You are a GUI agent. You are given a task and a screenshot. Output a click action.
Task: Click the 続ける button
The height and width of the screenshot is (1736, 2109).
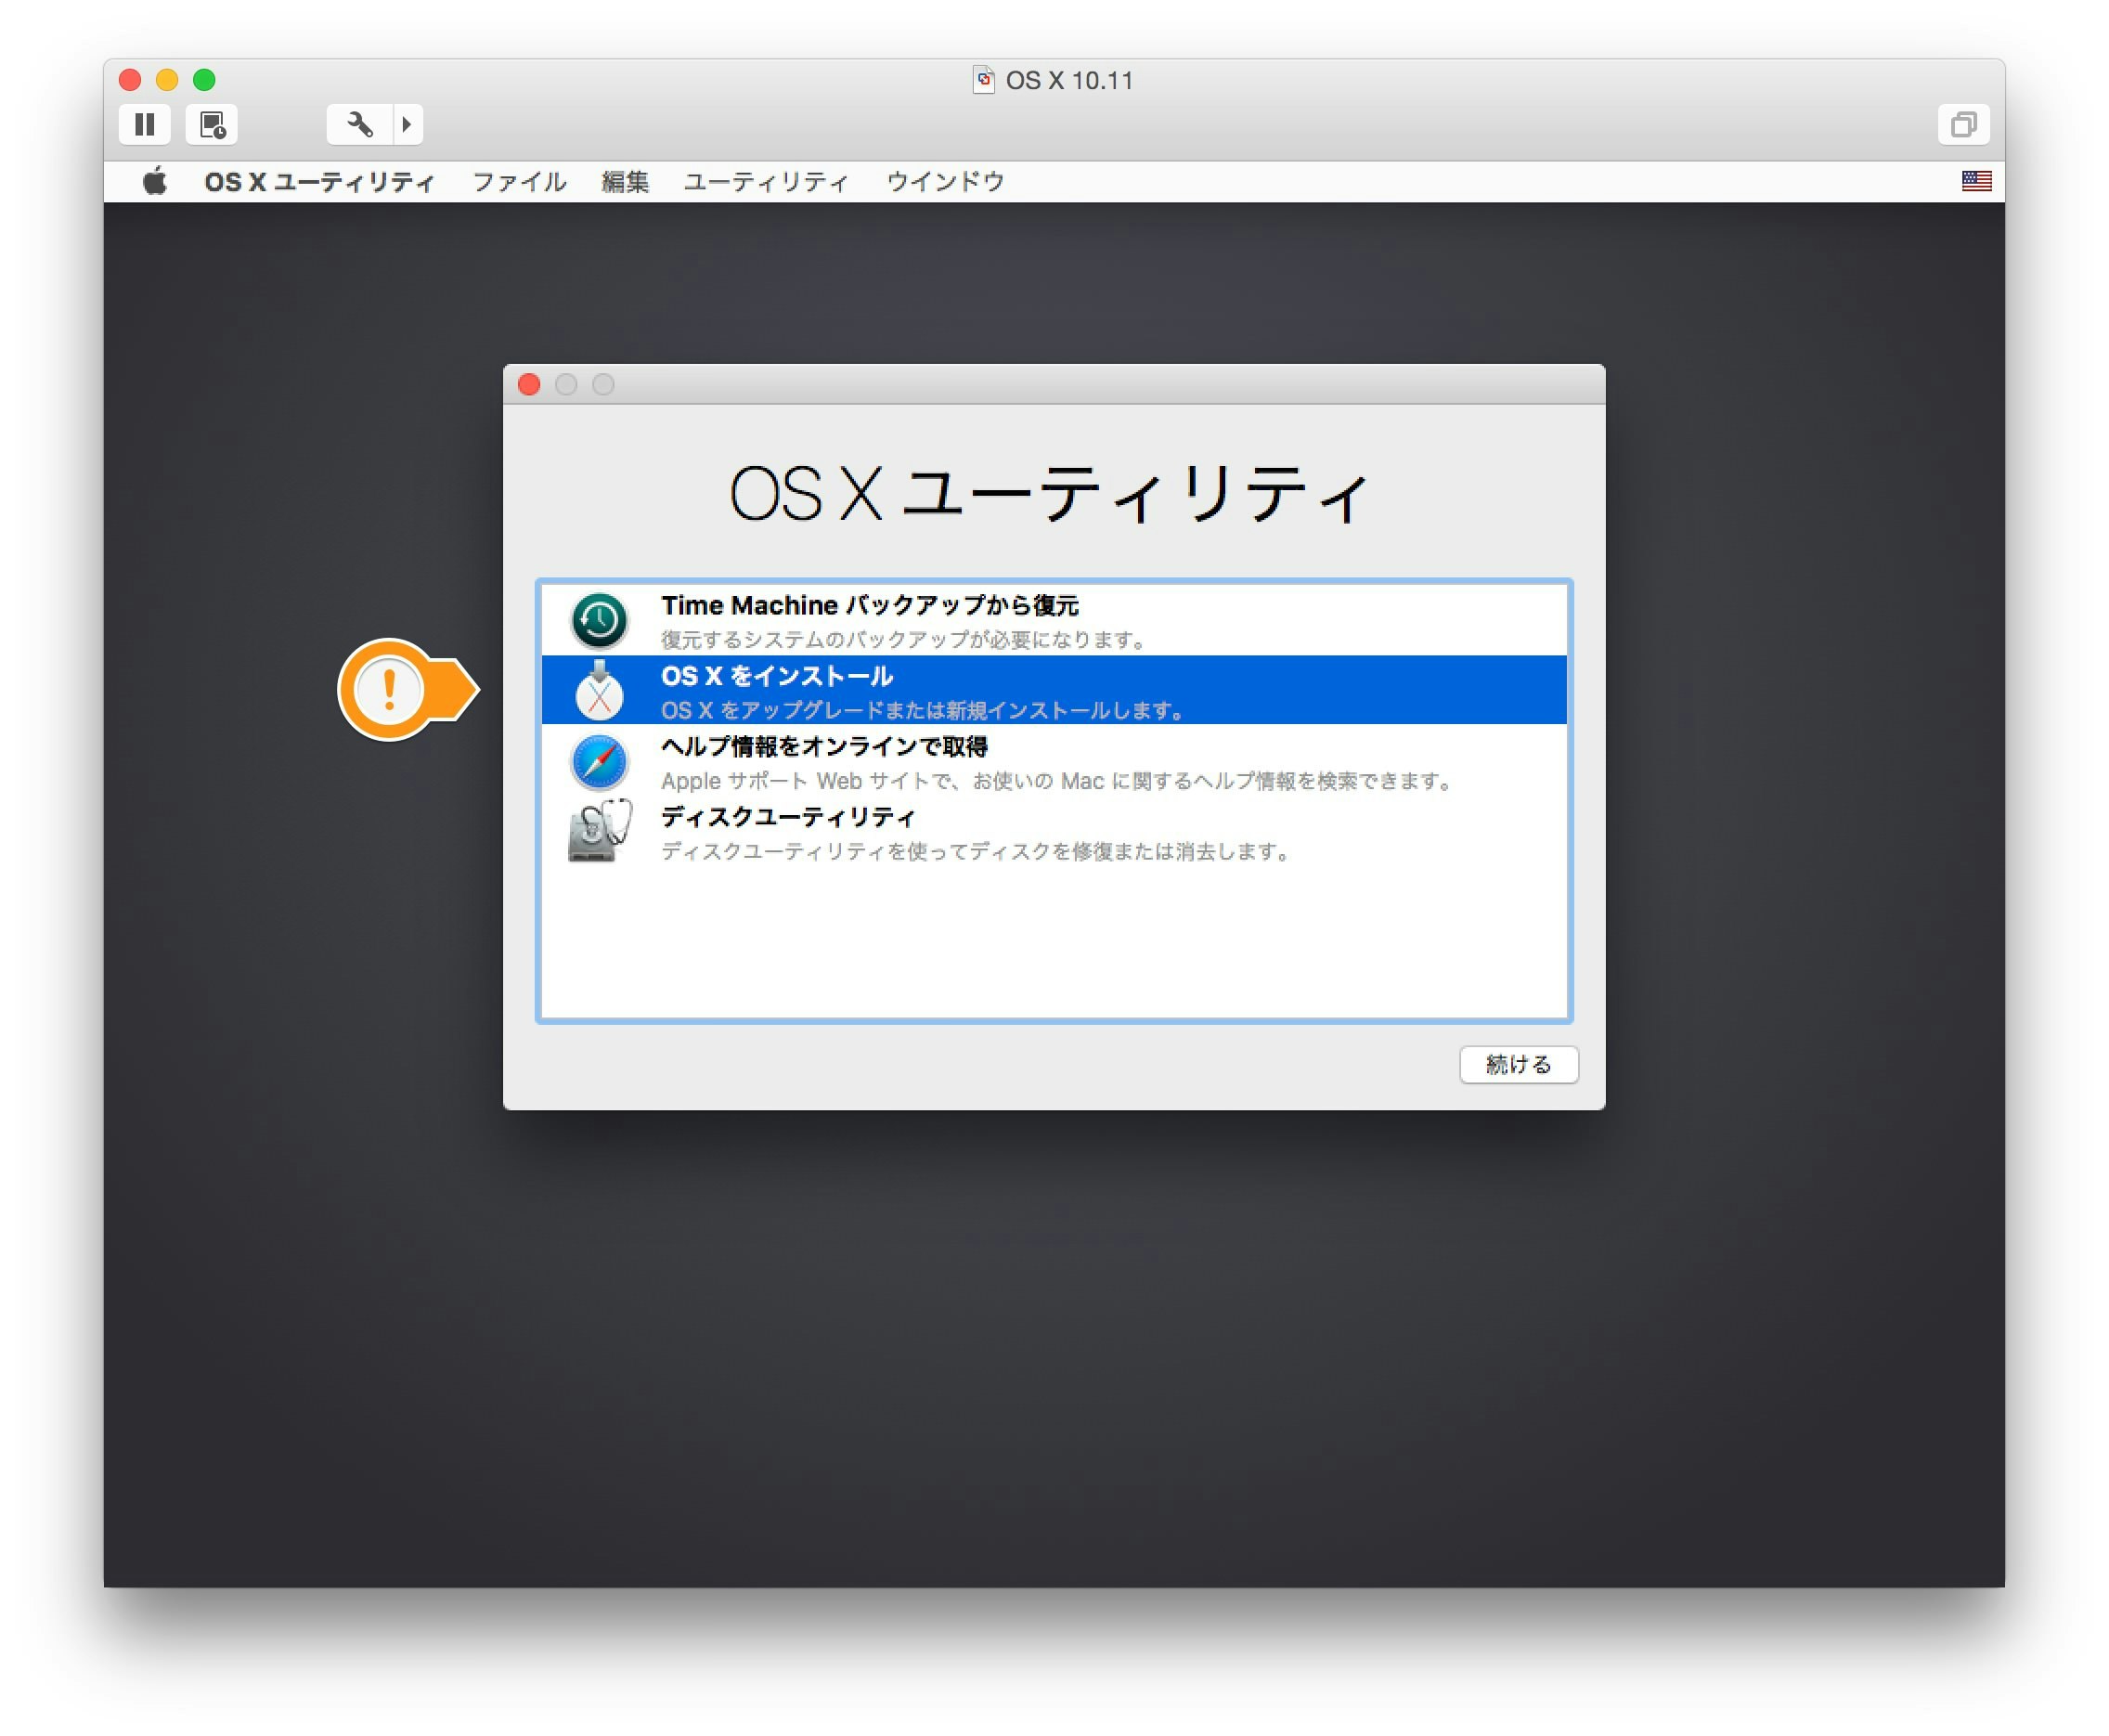[1519, 1065]
